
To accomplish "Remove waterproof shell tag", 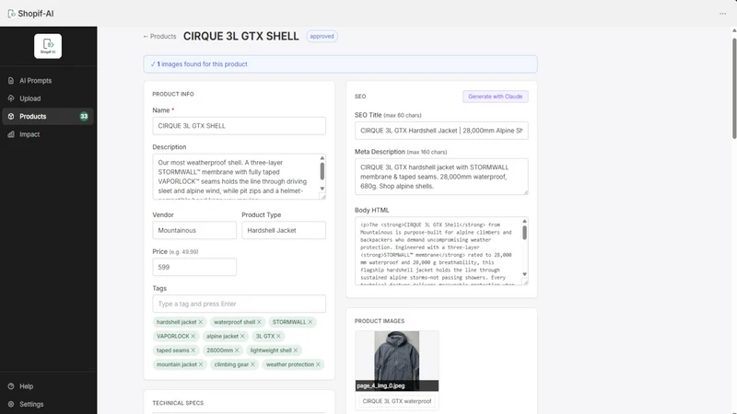I will pyautogui.click(x=259, y=322).
